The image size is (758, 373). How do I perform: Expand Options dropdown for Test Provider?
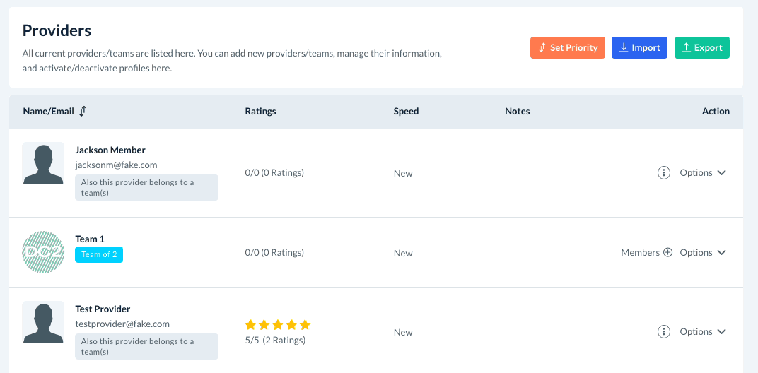(x=703, y=331)
